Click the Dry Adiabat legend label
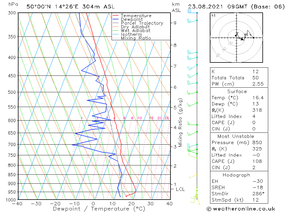Viewport: 289px width, 212px height. coord(135,27)
